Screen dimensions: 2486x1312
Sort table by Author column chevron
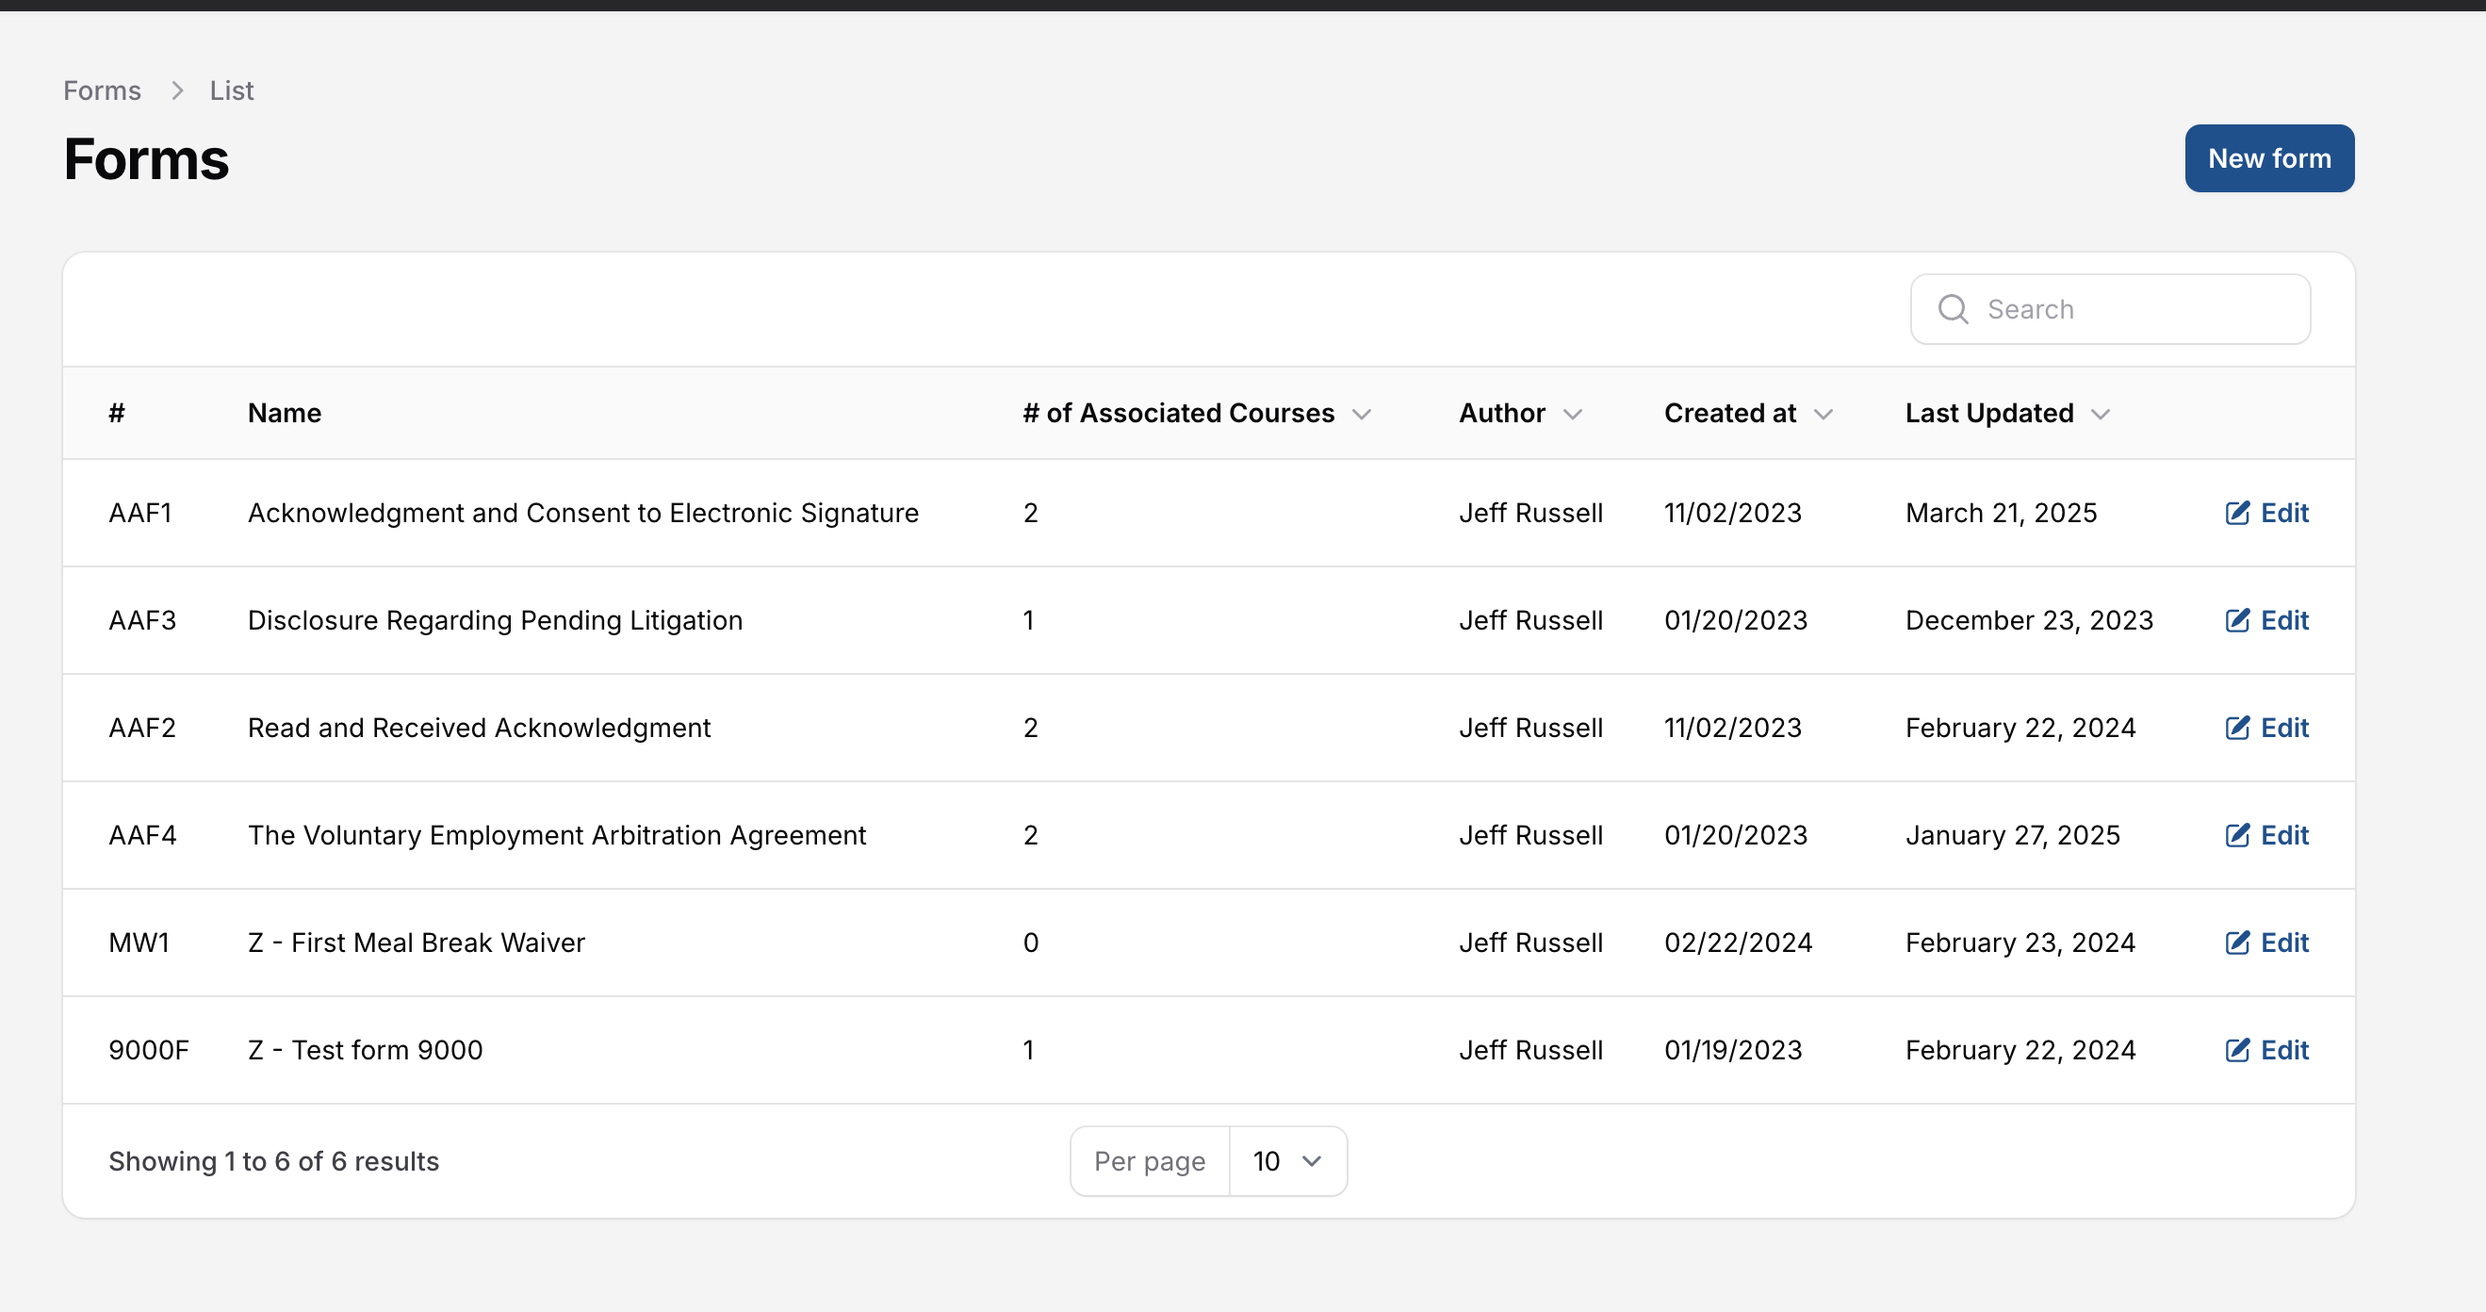point(1572,414)
